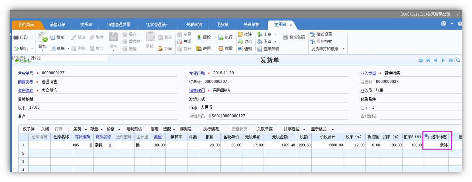Click the 查询条码 barcode button

[294, 37]
